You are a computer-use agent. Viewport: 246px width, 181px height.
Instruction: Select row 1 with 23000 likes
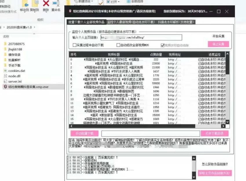147,63
